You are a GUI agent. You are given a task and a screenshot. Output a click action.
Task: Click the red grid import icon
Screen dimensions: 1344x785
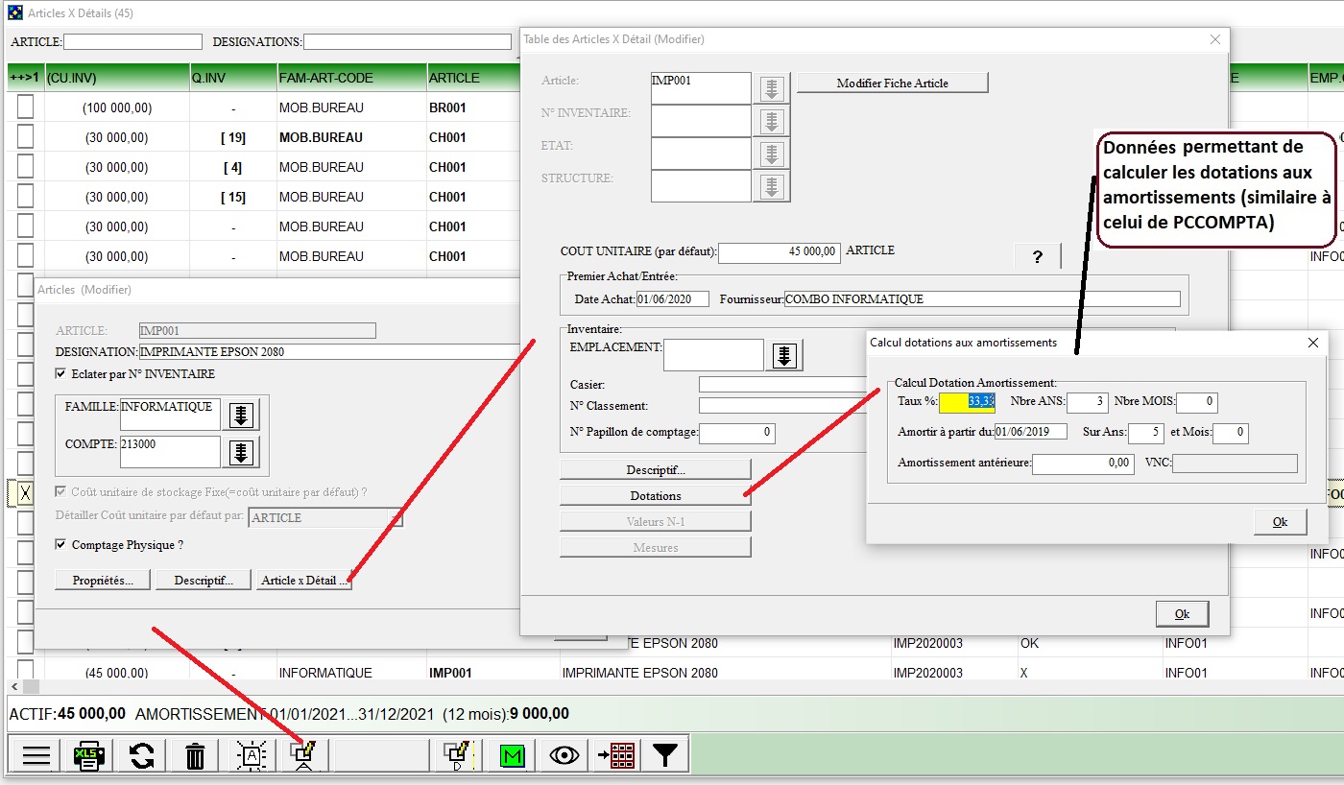(x=616, y=755)
